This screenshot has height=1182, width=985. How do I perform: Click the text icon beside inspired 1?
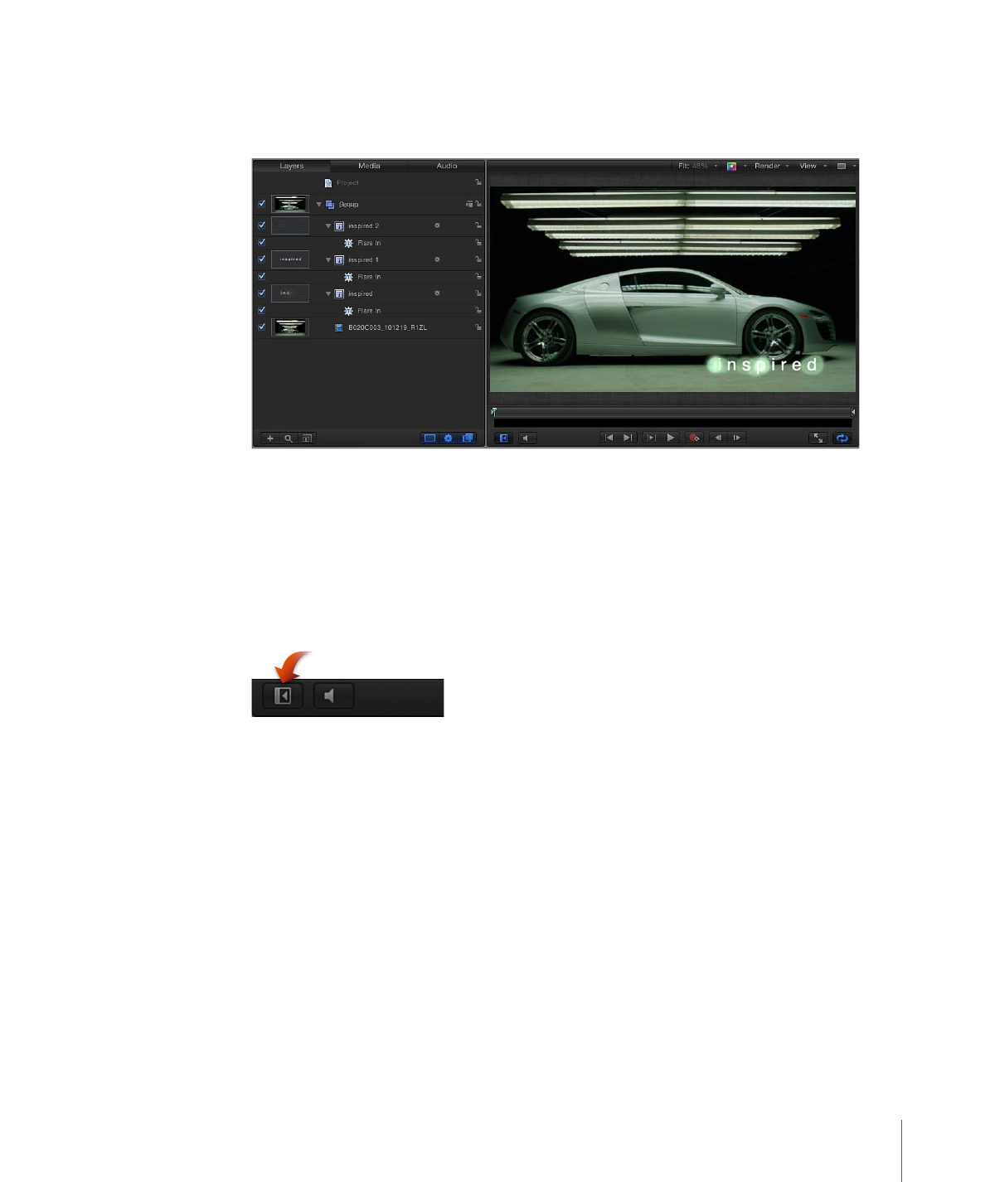click(x=339, y=259)
